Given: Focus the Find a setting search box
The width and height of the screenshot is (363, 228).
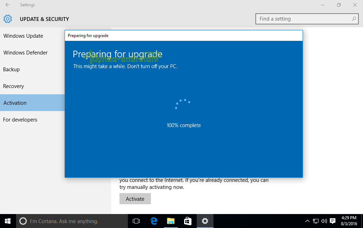Looking at the screenshot, I should pyautogui.click(x=307, y=19).
